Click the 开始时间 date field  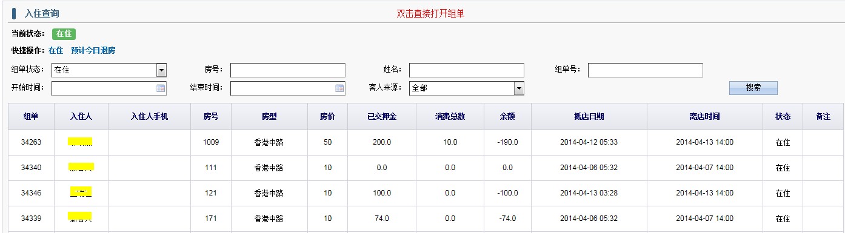tap(109, 88)
